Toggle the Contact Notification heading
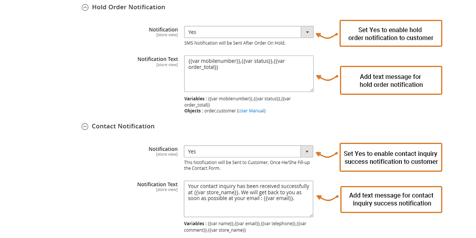 [x=123, y=127]
